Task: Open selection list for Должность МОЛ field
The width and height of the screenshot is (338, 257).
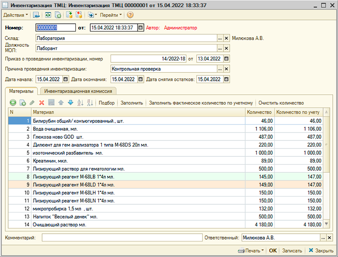Action: (x=219, y=48)
